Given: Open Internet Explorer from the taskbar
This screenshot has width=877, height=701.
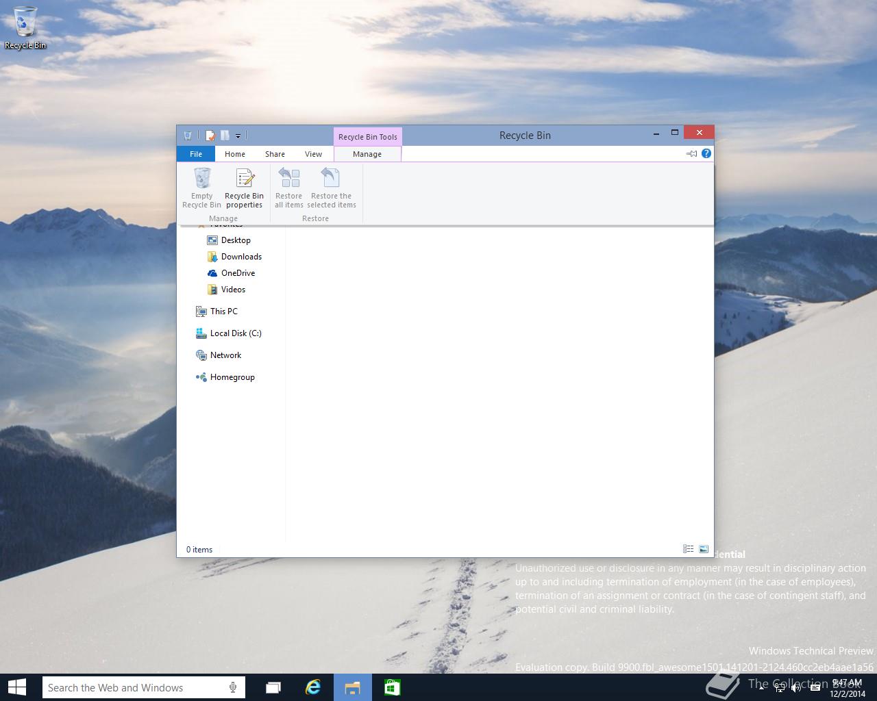Looking at the screenshot, I should pos(313,687).
